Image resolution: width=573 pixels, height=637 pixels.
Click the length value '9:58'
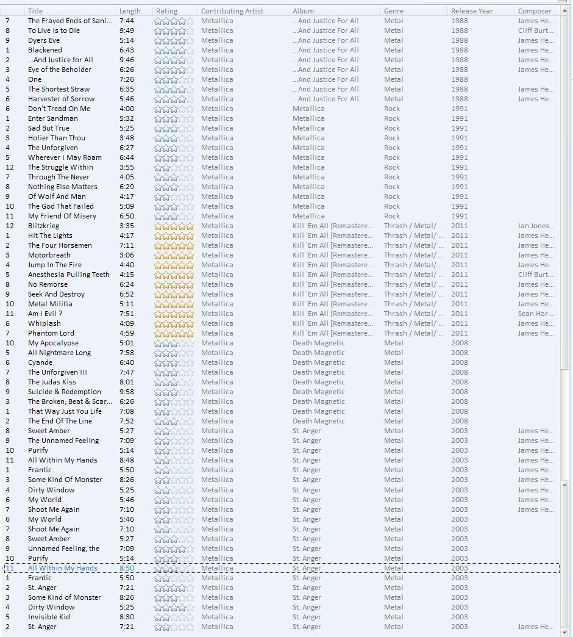[x=127, y=392]
